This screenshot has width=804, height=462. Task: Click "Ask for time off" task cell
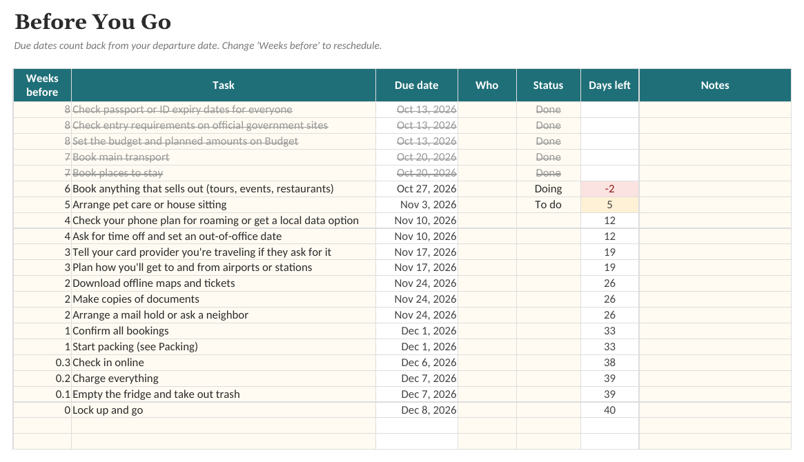pyautogui.click(x=224, y=237)
